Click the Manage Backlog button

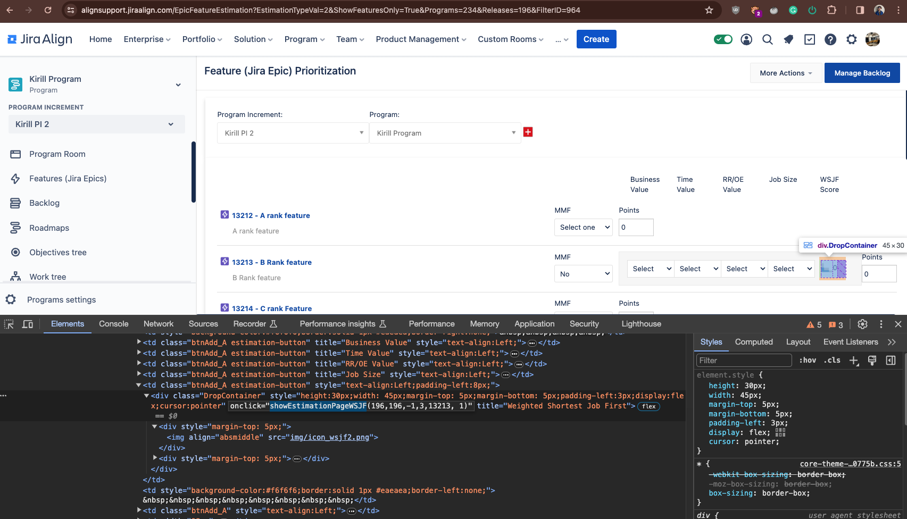click(862, 73)
